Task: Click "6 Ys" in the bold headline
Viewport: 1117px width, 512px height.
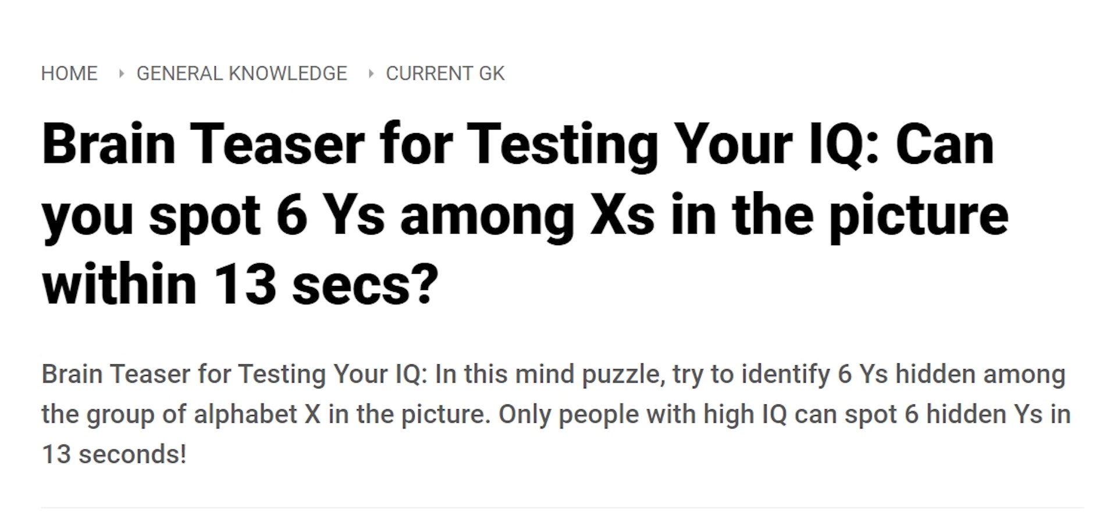Action: 330,215
